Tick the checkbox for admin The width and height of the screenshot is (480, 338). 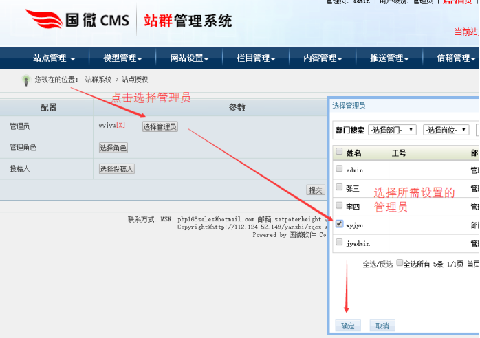(339, 169)
